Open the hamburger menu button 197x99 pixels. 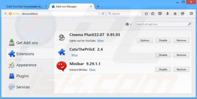click(191, 13)
